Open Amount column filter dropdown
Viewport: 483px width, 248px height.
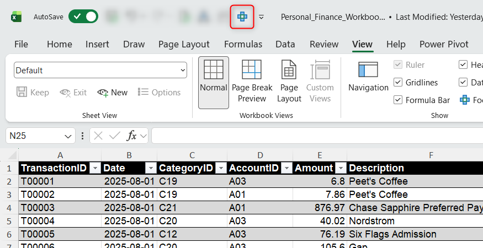[341, 168]
